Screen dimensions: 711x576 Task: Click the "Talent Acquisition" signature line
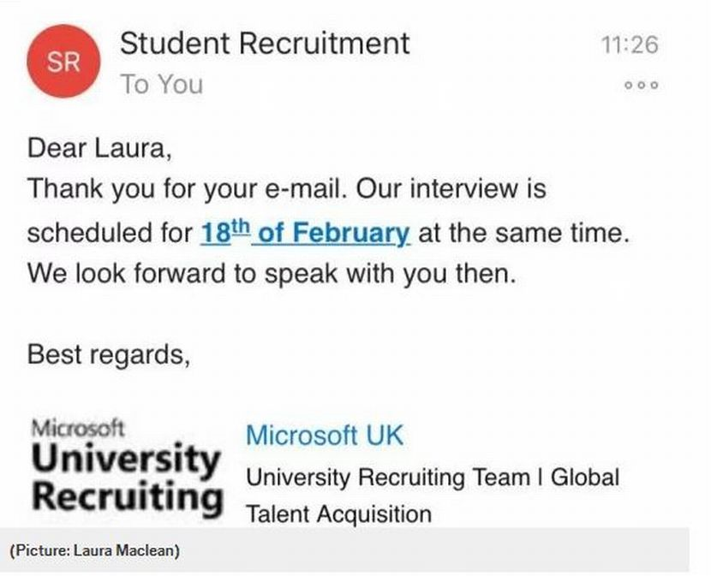tap(338, 514)
